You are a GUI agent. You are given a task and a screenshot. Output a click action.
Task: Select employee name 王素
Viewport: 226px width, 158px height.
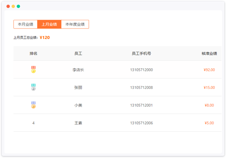(78, 123)
